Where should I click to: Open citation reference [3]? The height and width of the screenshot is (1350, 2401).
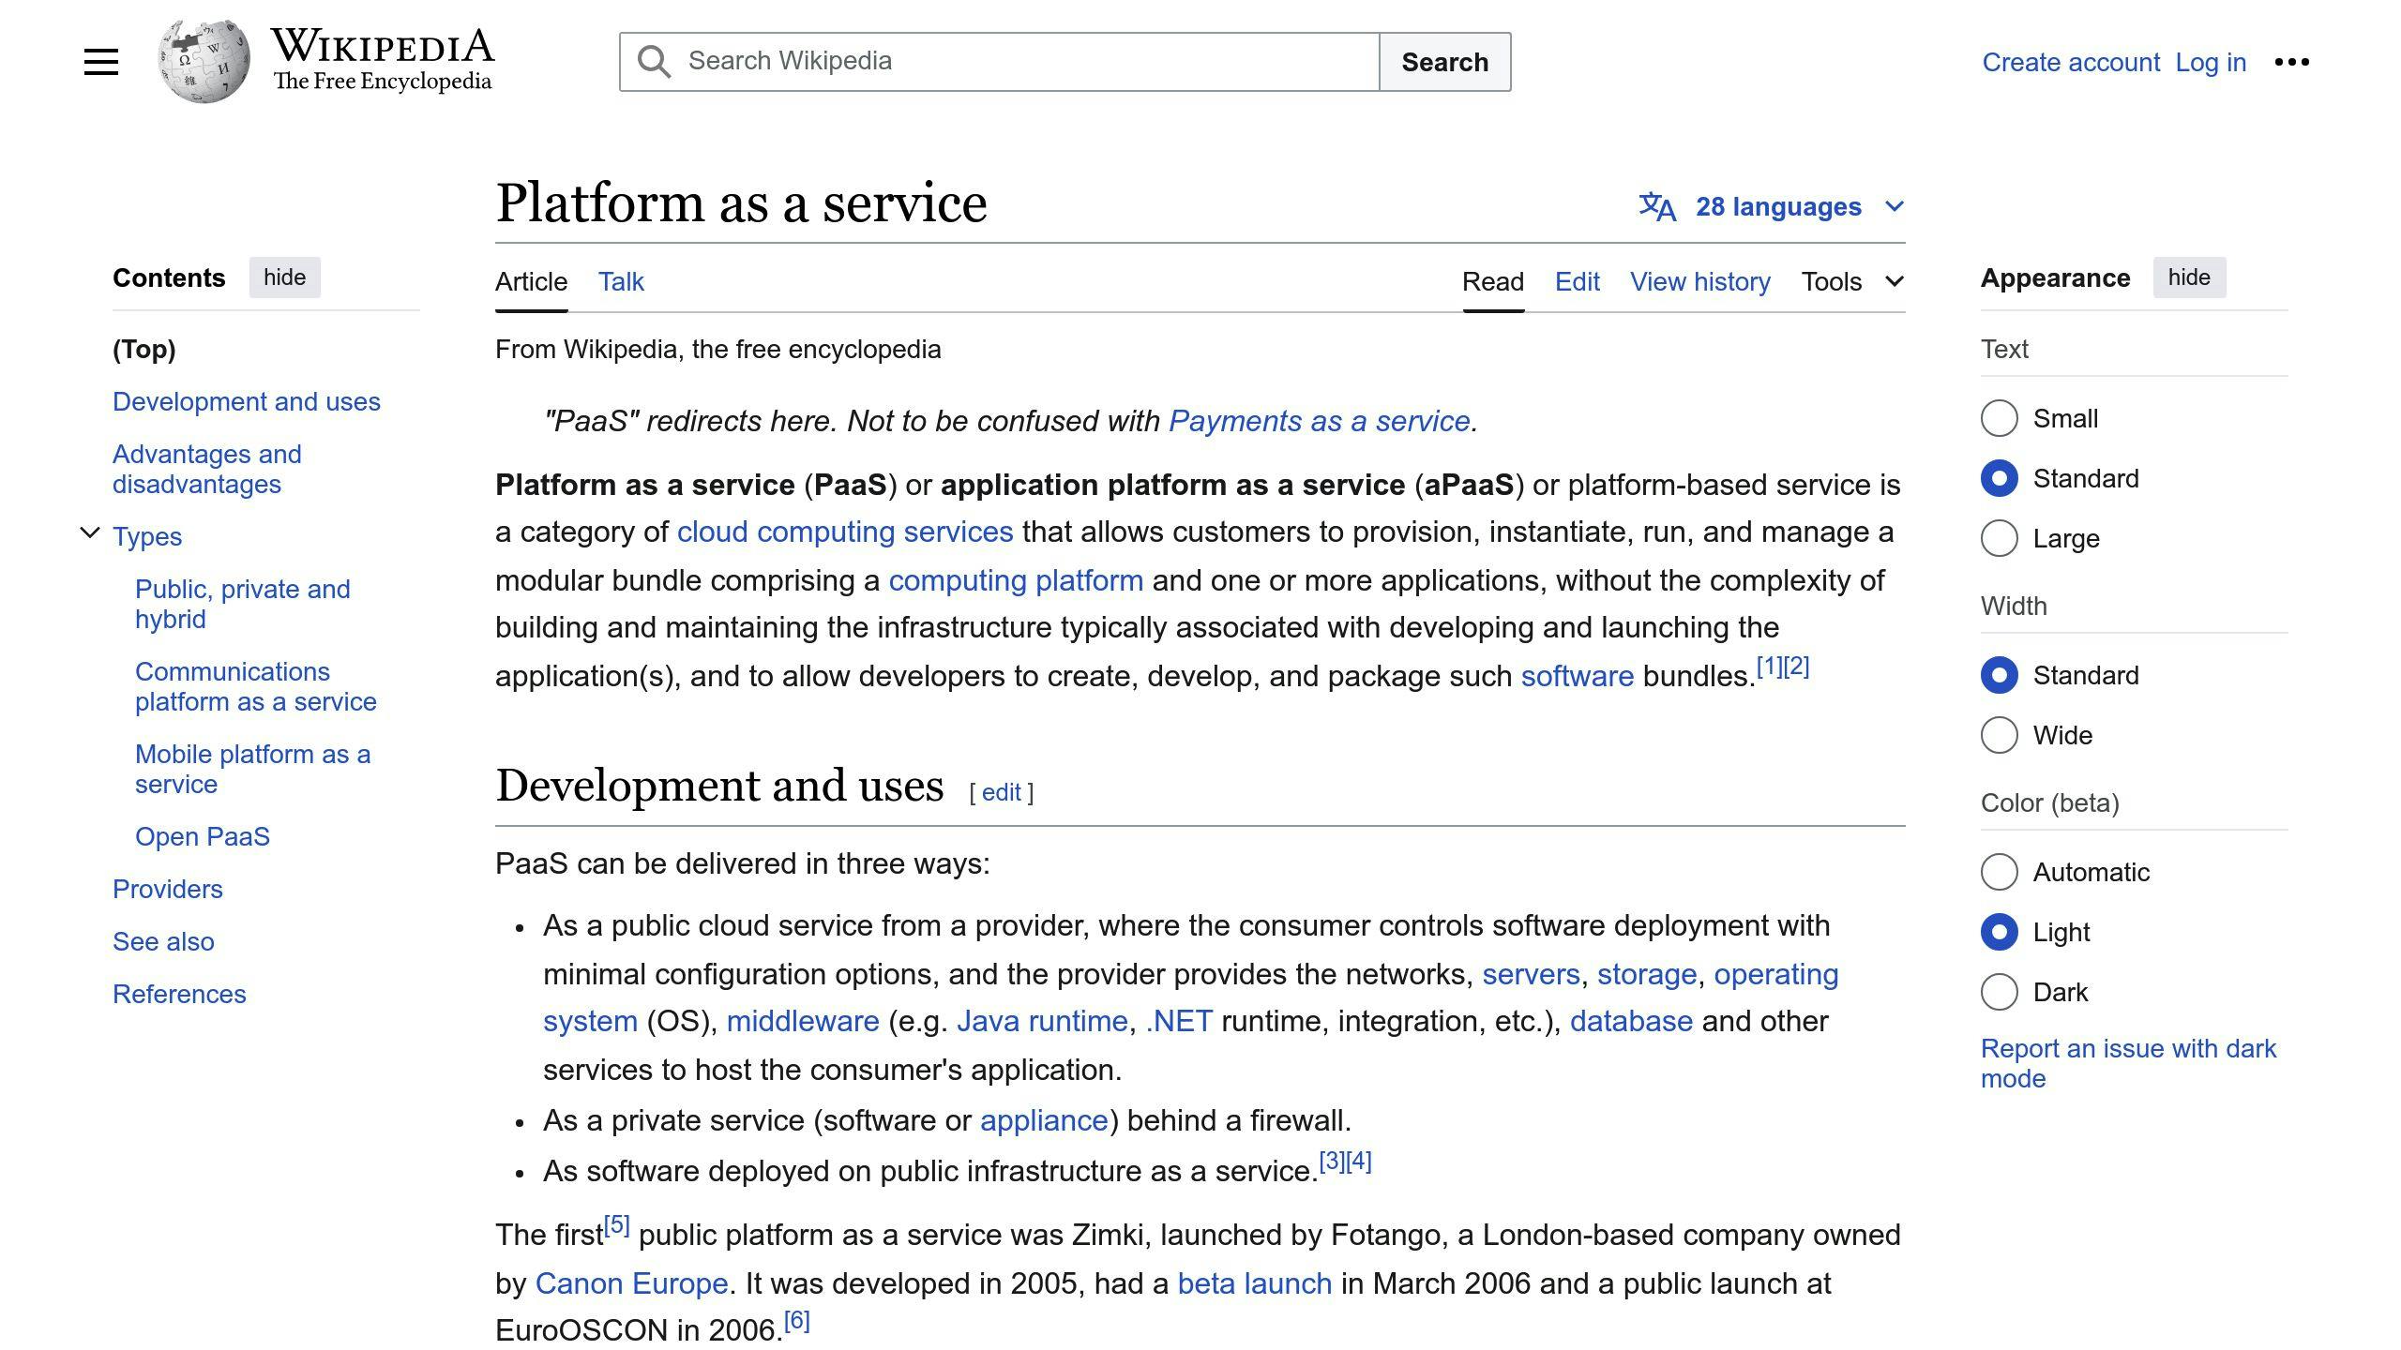point(1332,1162)
